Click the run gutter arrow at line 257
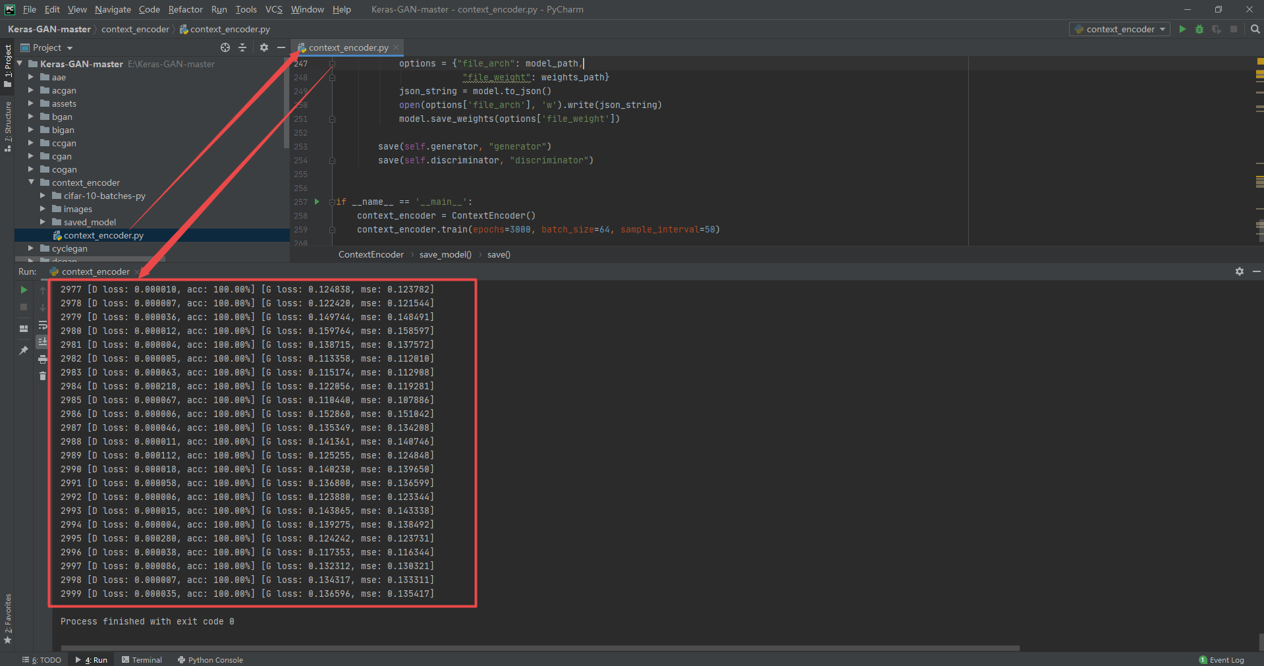Screen dimensions: 1264x666 317,202
